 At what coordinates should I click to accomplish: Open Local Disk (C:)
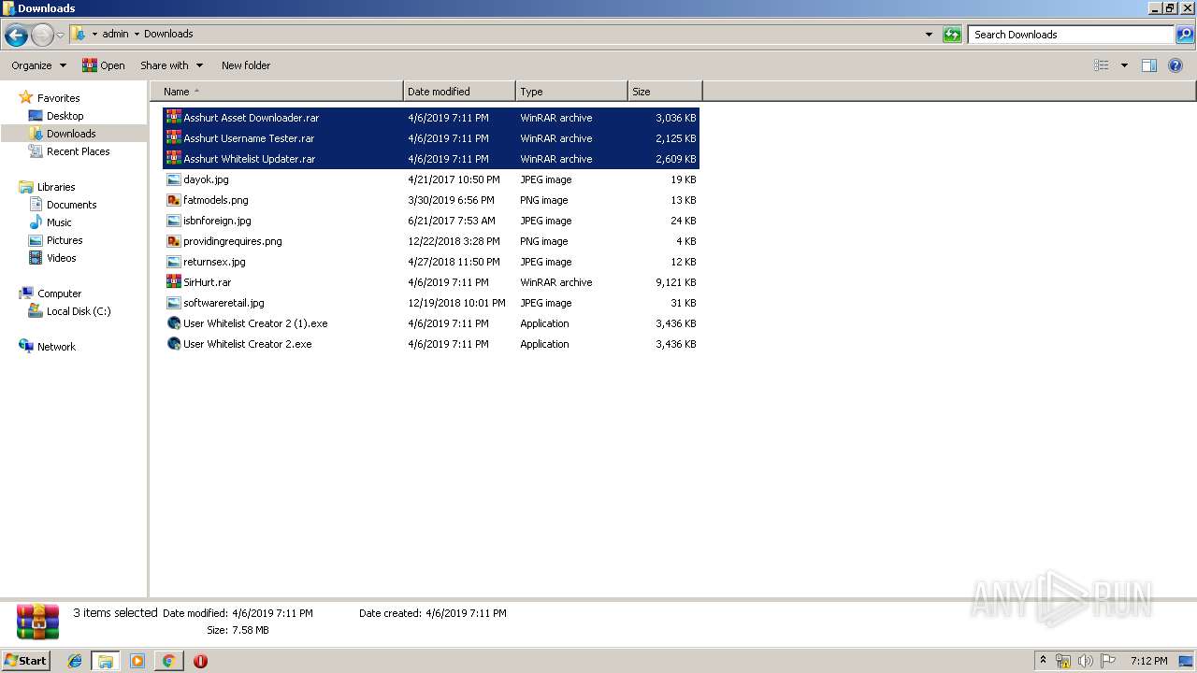pyautogui.click(x=79, y=311)
